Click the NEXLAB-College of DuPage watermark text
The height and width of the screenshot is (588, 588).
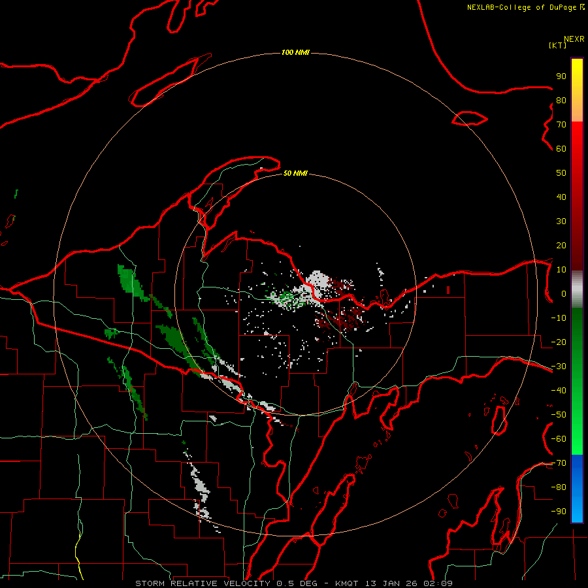coord(526,7)
